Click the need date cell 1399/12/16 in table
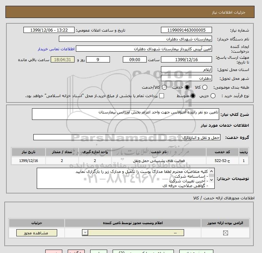The height and width of the screenshot is (253, 262). point(29,161)
